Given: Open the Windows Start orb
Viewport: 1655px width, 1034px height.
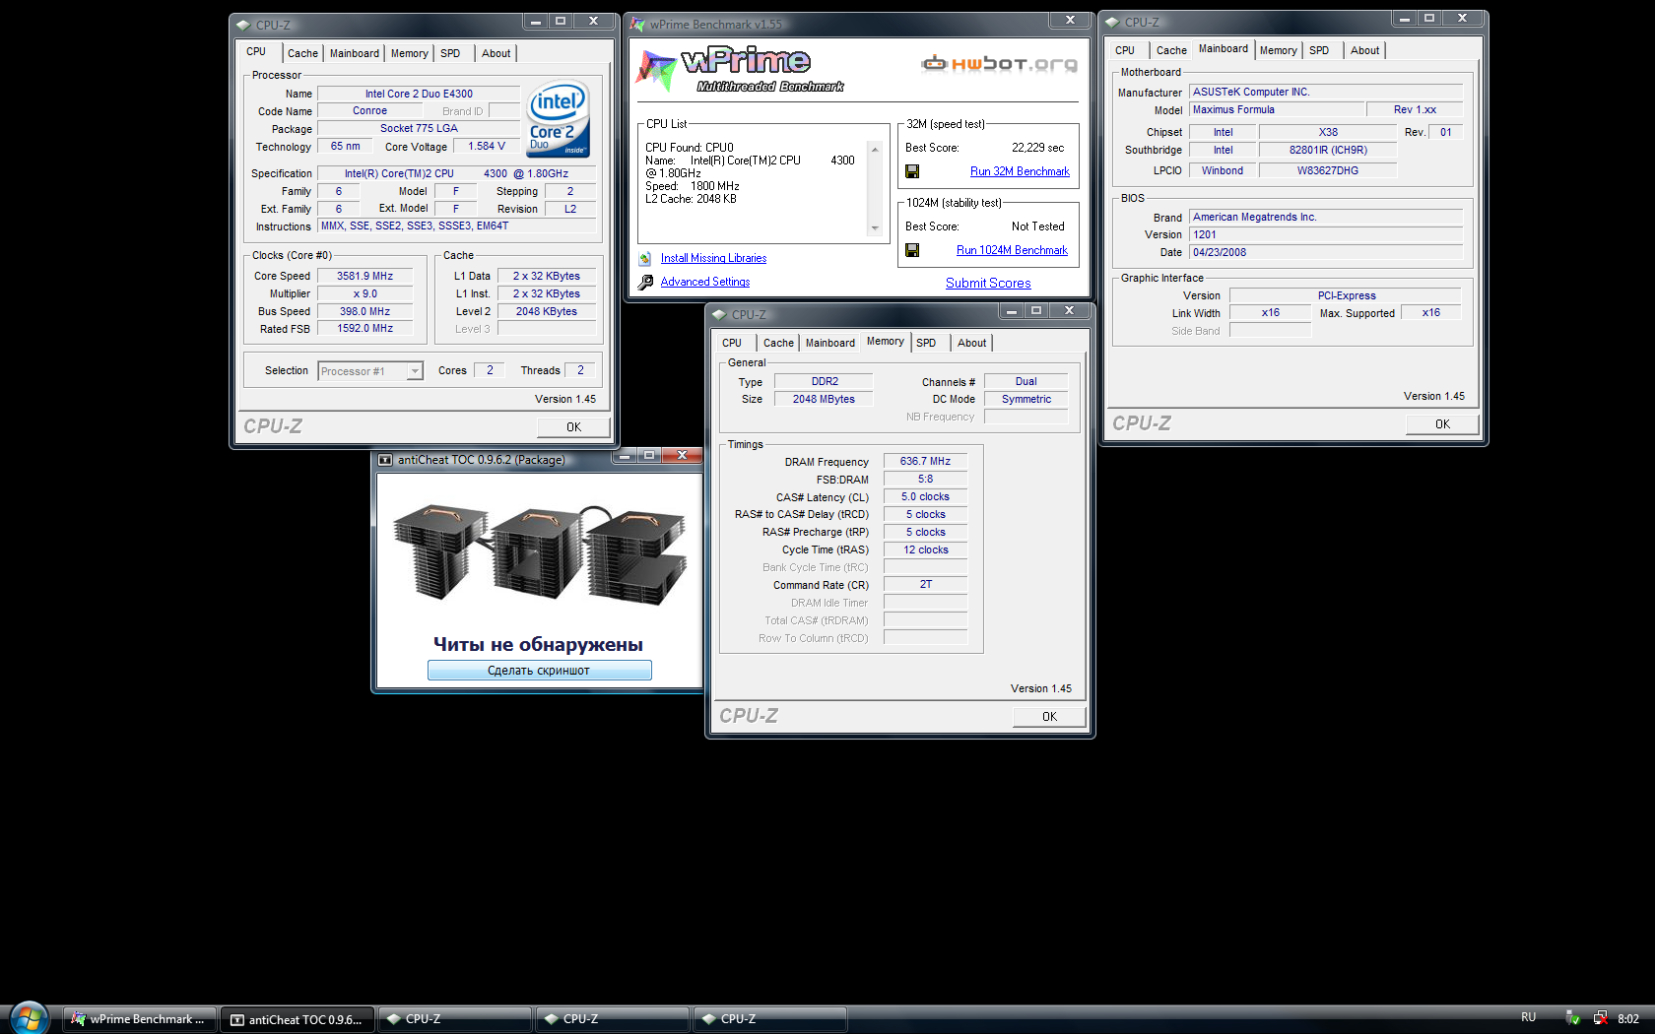Looking at the screenshot, I should [x=29, y=1018].
